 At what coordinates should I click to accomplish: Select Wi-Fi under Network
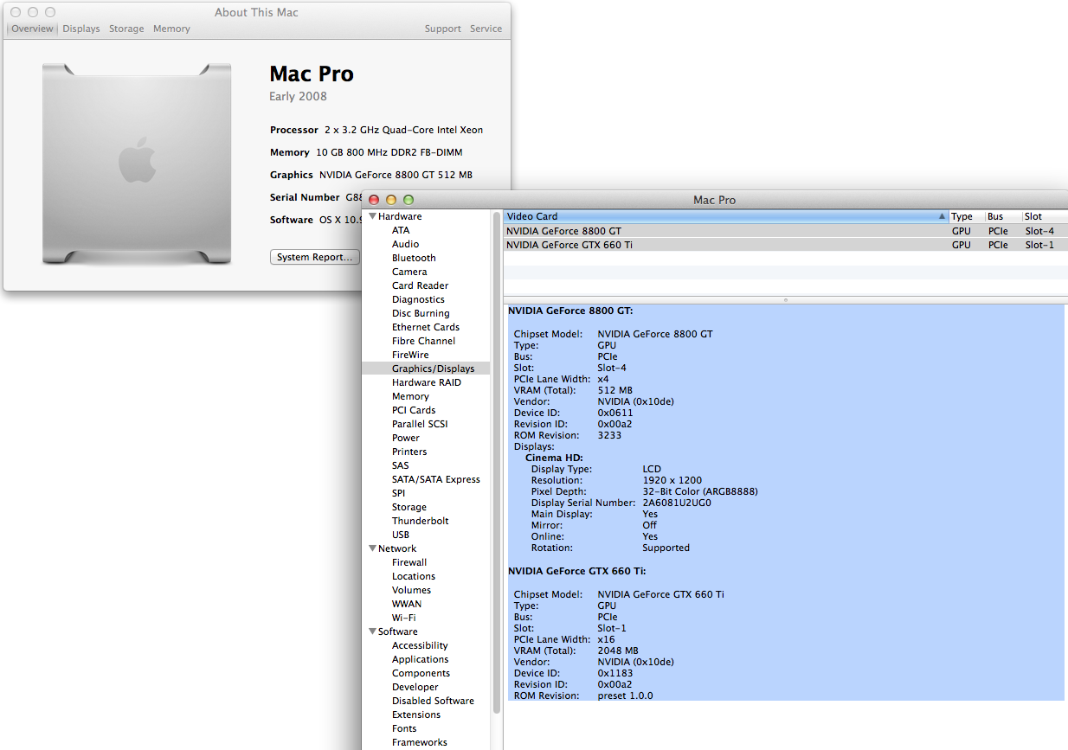pos(403,618)
